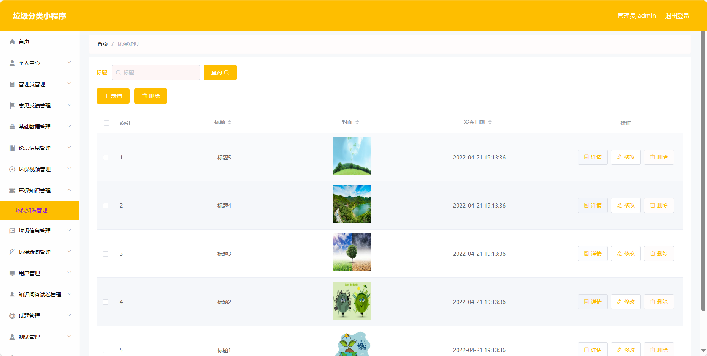This screenshot has width=707, height=356.
Task: Click 修改 for the 标题1 row
Action: pos(626,349)
